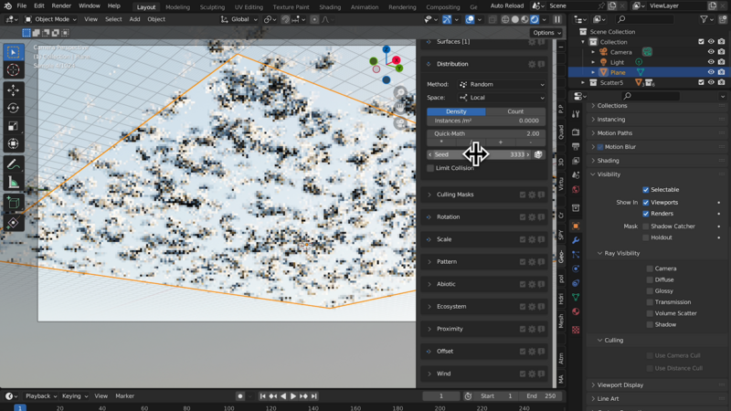Open the Object properties tab
Screen dimensions: 731x411
point(576,226)
